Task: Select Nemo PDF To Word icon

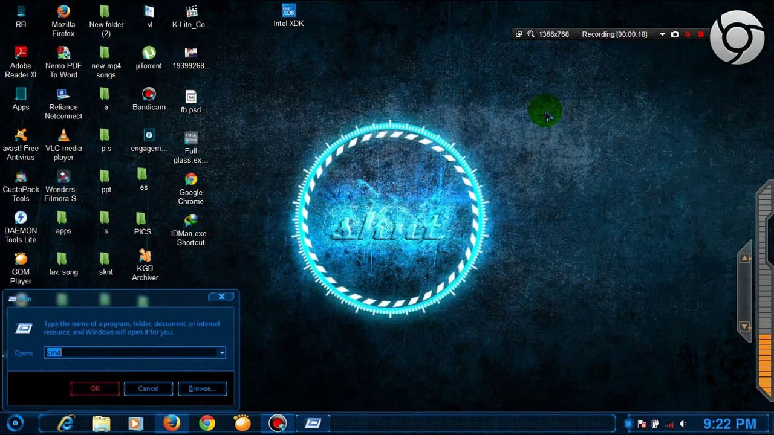Action: tap(63, 62)
